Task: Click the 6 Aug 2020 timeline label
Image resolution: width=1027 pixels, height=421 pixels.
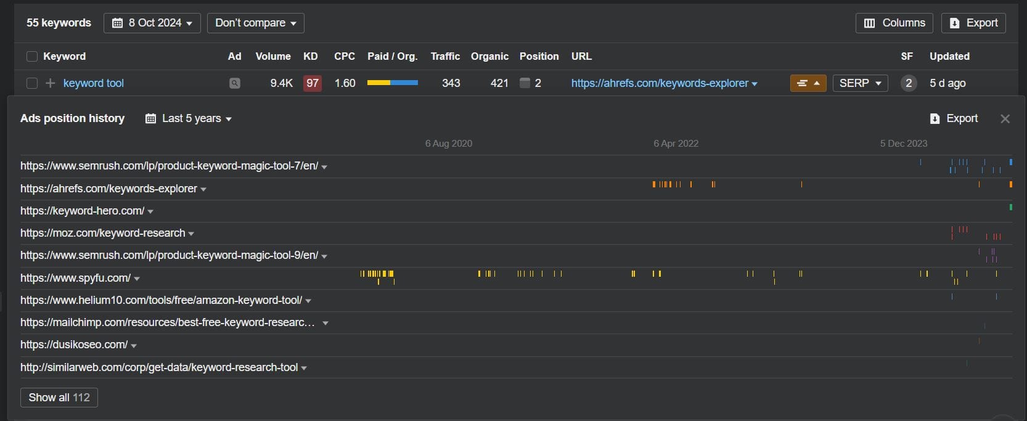Action: click(x=449, y=144)
